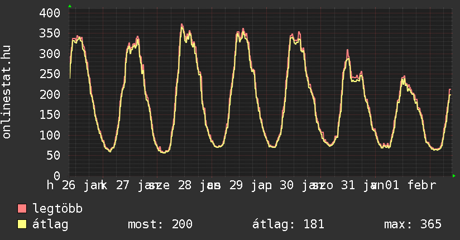
Task: Click the 400 y-axis label
Action: click(50, 13)
